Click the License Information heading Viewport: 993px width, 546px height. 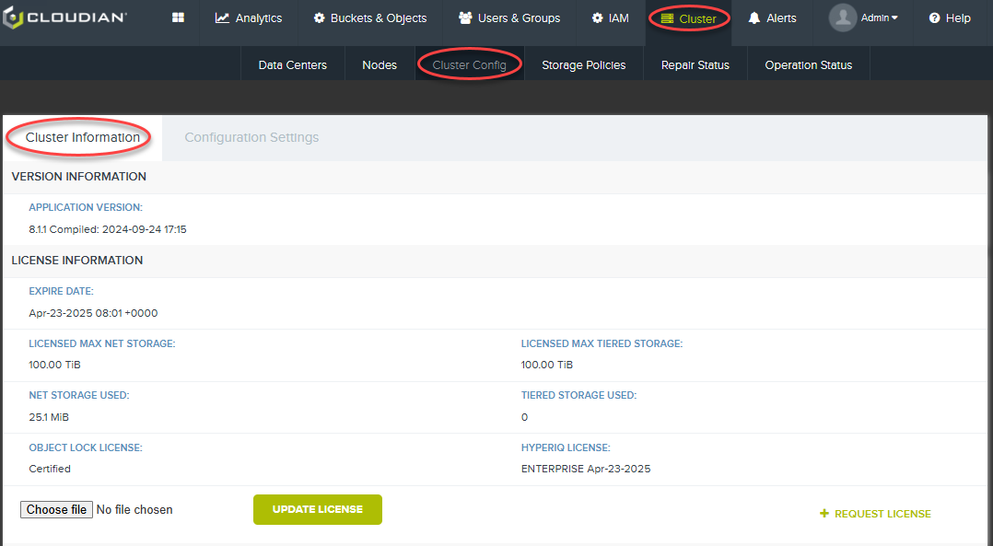point(77,260)
